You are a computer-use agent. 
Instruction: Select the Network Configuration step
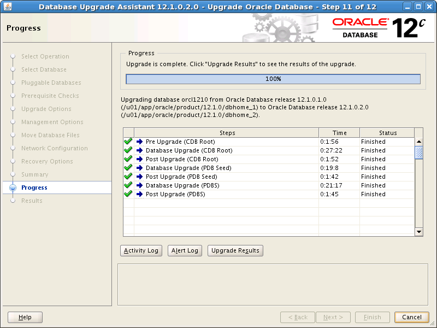55,148
